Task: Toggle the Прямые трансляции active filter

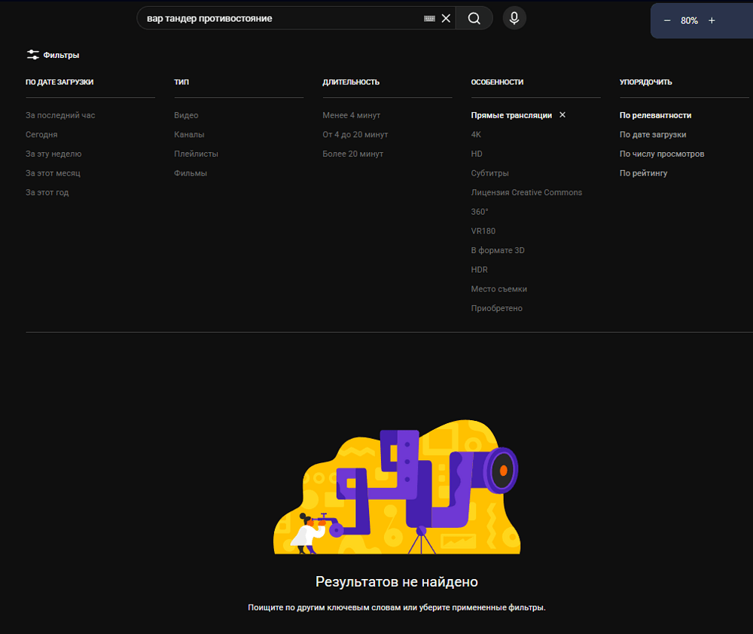Action: click(511, 115)
